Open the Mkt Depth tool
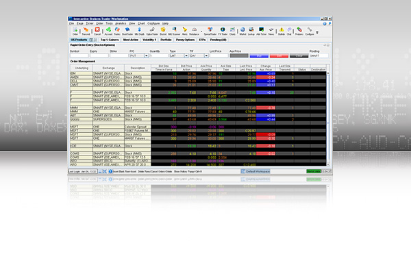This screenshot has height=274, width=411. click(x=140, y=31)
